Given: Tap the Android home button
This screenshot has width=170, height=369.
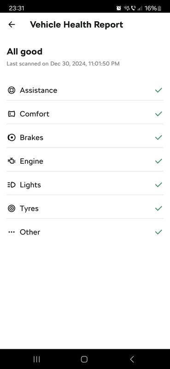Looking at the screenshot, I should click(x=84, y=359).
